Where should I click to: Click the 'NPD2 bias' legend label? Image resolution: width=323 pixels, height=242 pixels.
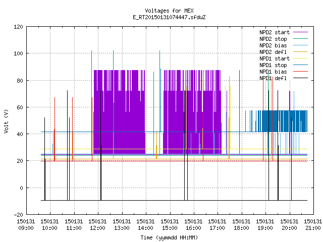click(x=273, y=45)
